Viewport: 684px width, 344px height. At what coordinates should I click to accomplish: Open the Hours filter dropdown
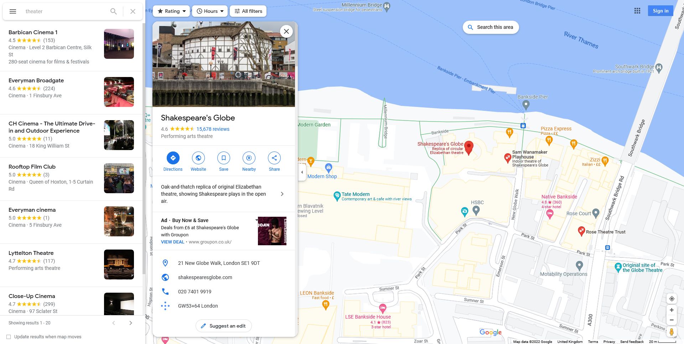(210, 11)
